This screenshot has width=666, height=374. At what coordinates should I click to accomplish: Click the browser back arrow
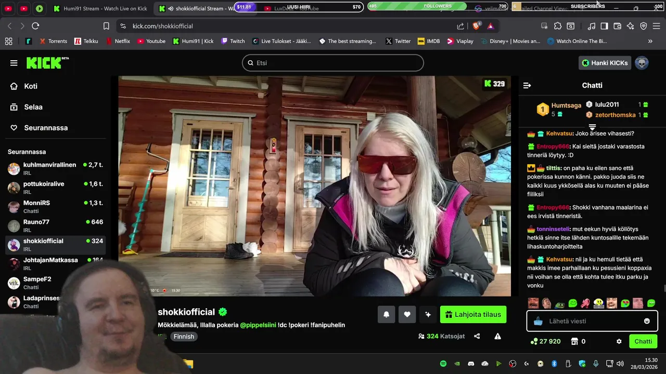[x=9, y=26]
